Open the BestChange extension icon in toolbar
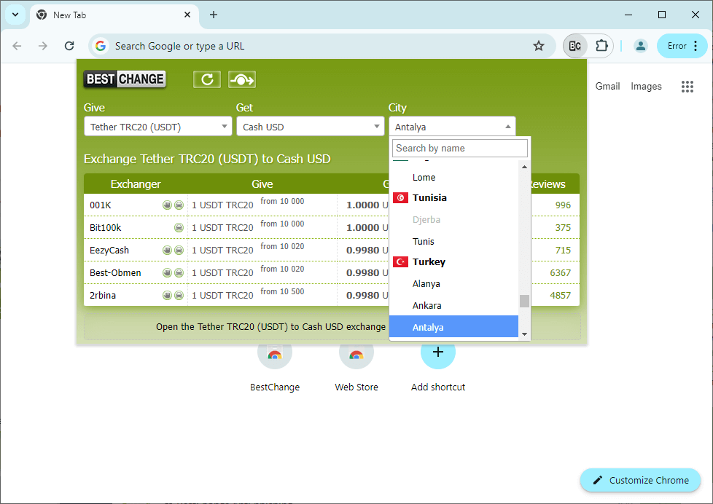 point(574,46)
